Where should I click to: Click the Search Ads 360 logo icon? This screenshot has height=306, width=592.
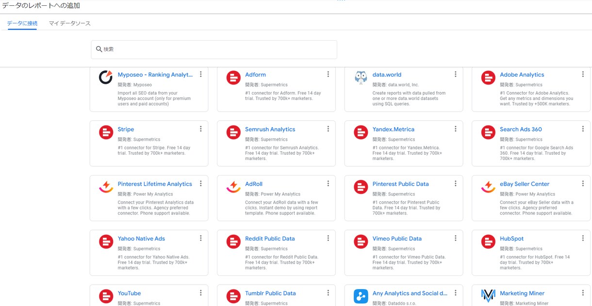pyautogui.click(x=488, y=132)
